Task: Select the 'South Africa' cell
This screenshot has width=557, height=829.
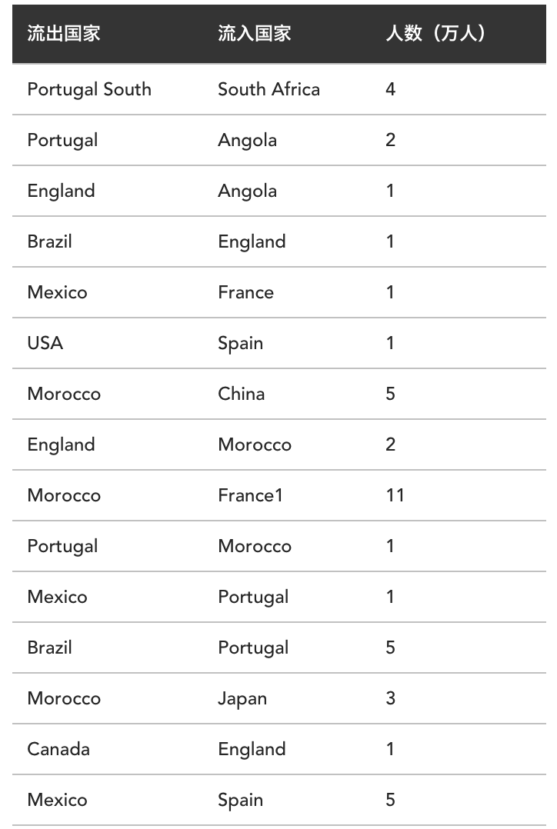Action: [268, 89]
